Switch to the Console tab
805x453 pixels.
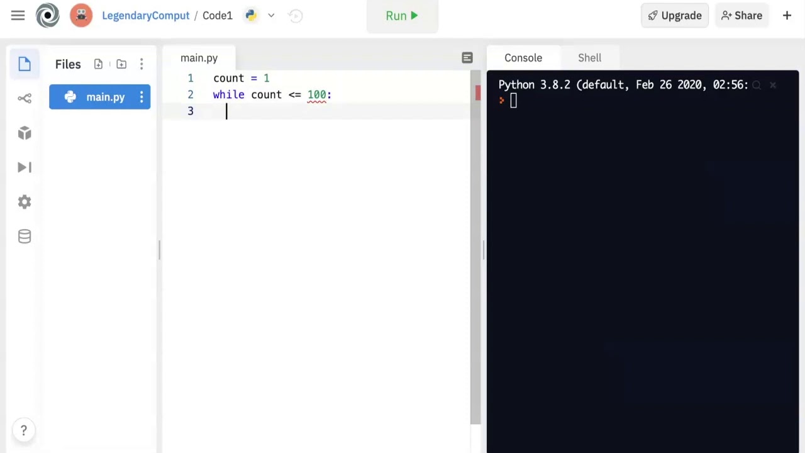tap(523, 58)
